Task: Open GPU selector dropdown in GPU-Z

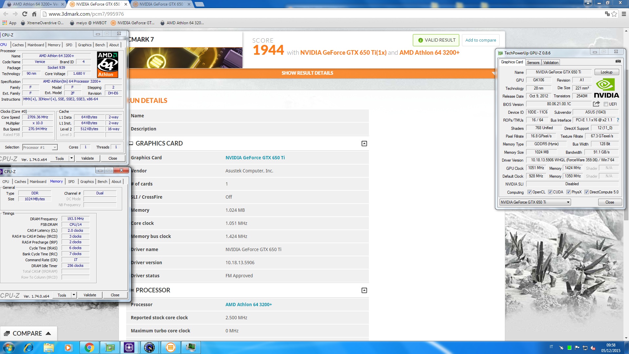Action: click(535, 202)
